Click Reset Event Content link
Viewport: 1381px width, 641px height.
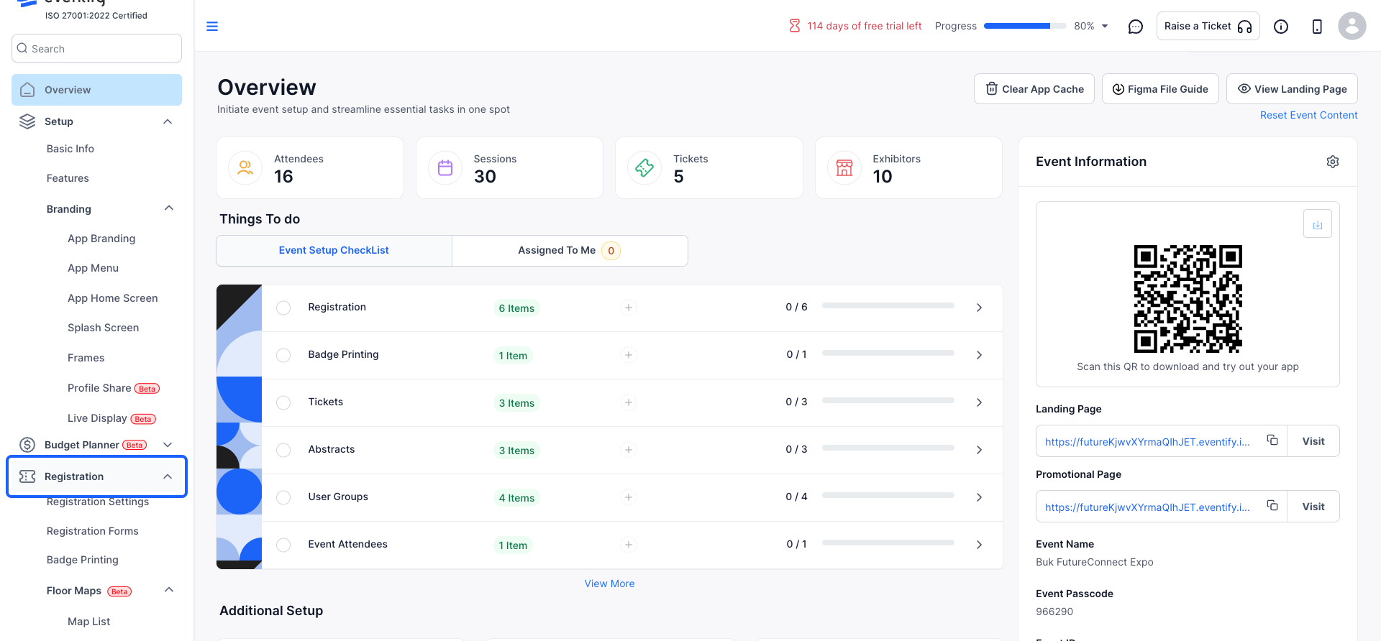pos(1309,115)
